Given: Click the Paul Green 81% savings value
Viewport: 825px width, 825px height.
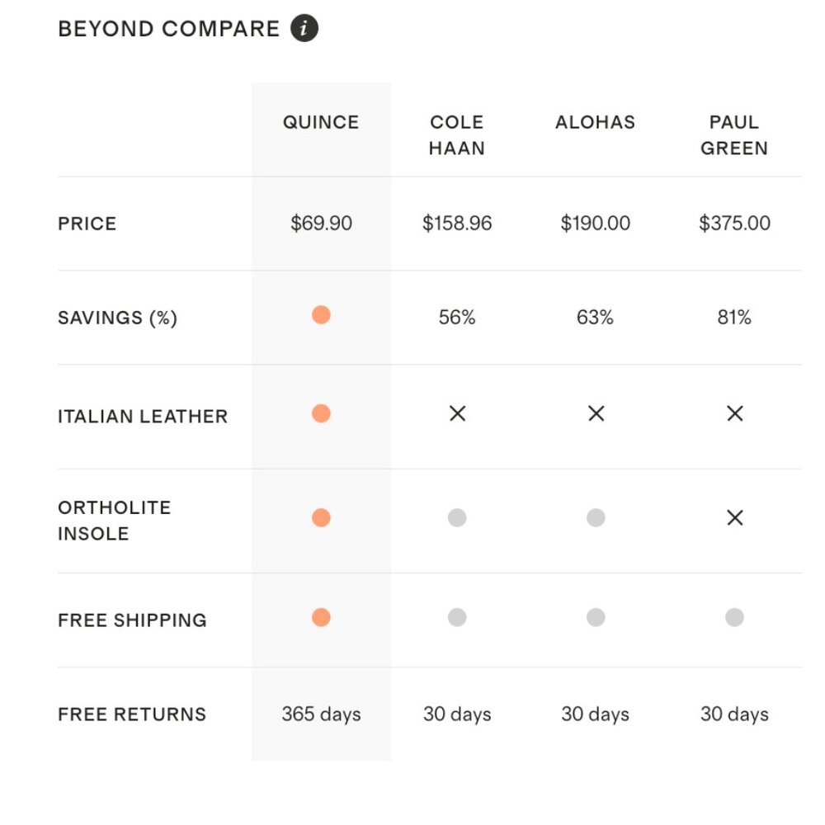Looking at the screenshot, I should point(734,318).
